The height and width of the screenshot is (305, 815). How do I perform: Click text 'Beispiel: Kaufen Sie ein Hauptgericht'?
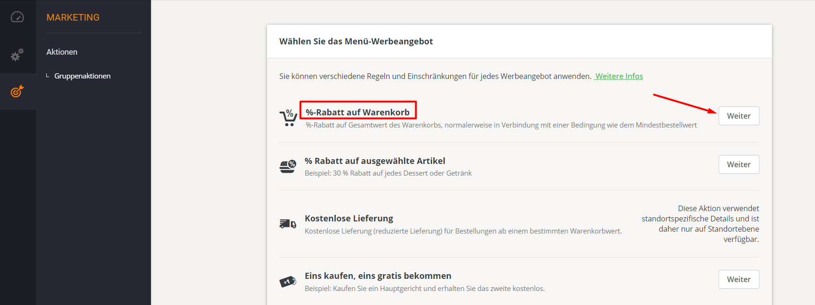click(x=425, y=288)
